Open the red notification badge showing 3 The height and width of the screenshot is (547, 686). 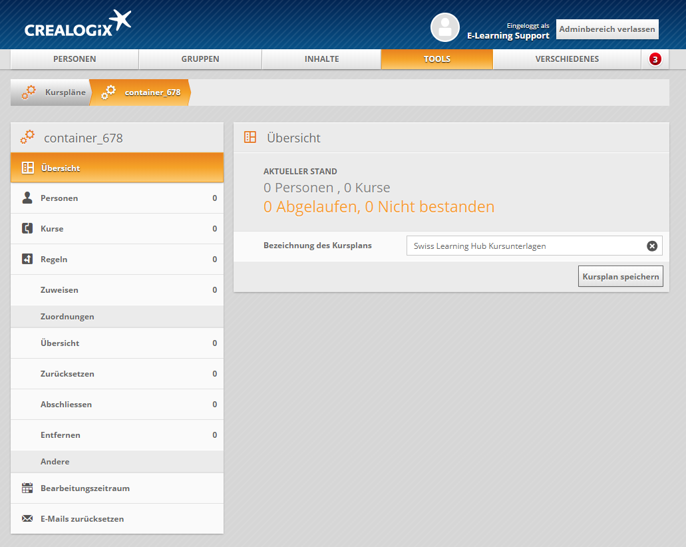point(655,59)
